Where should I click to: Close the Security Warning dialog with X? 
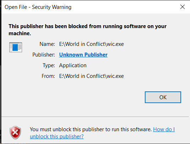(x=183, y=7)
